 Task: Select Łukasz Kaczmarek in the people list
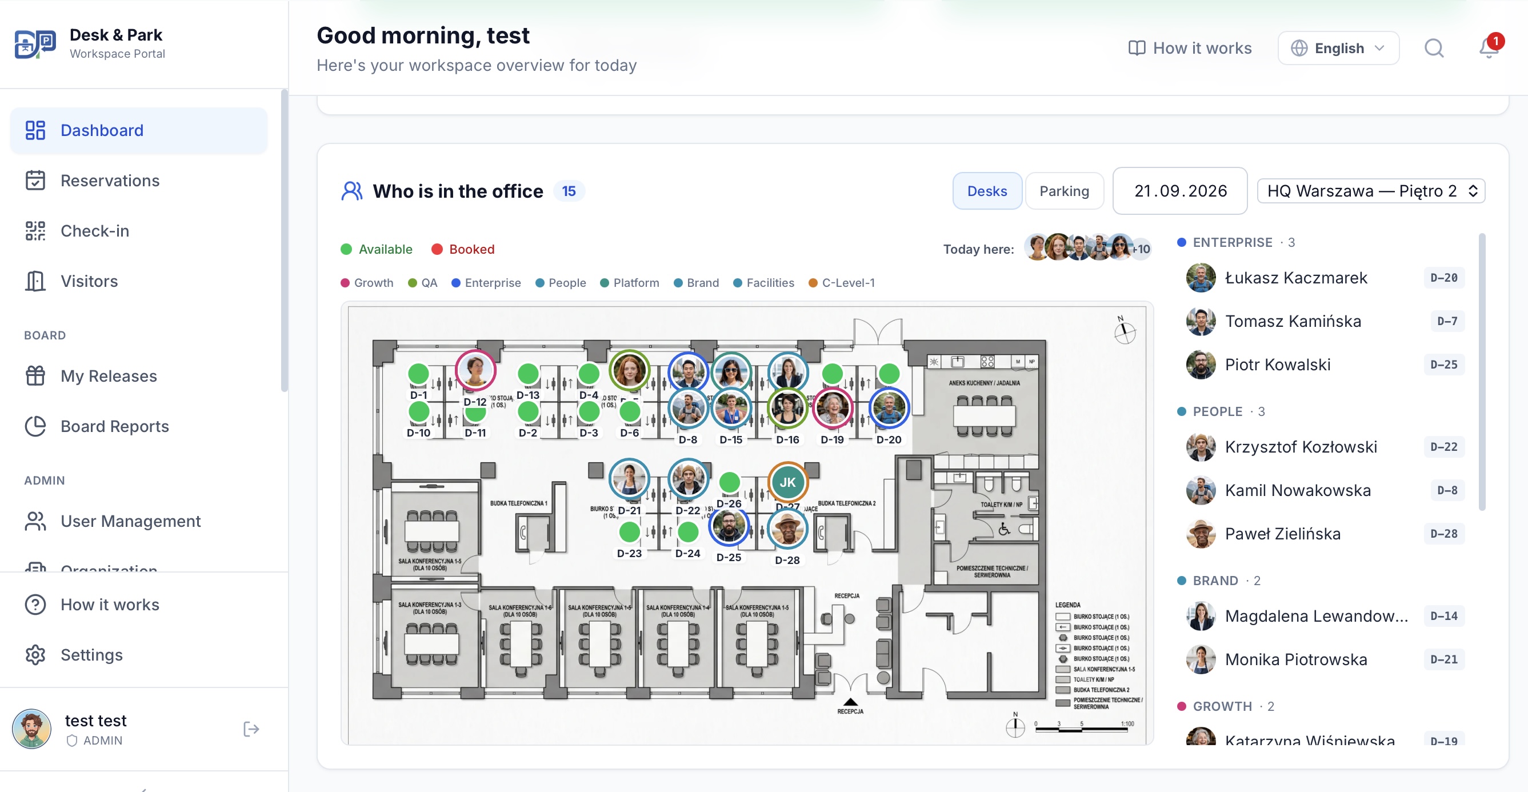1326,278
